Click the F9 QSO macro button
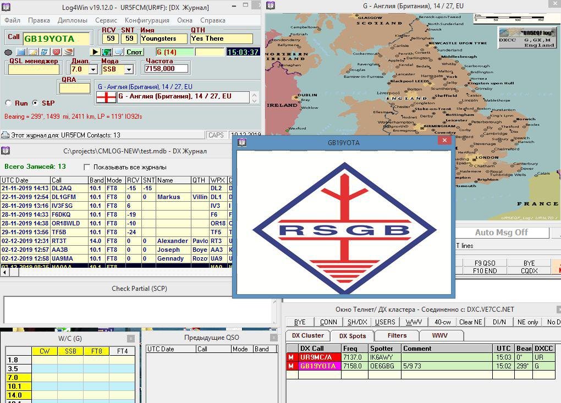Screen dimensions: 561x403 click(485, 263)
